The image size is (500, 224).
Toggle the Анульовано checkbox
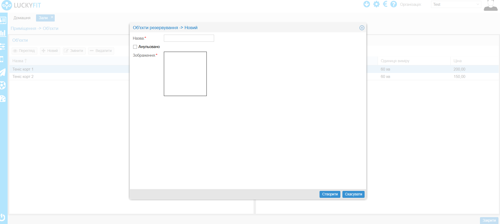(135, 47)
